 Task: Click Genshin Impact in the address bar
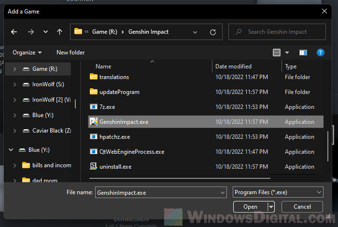pos(148,32)
